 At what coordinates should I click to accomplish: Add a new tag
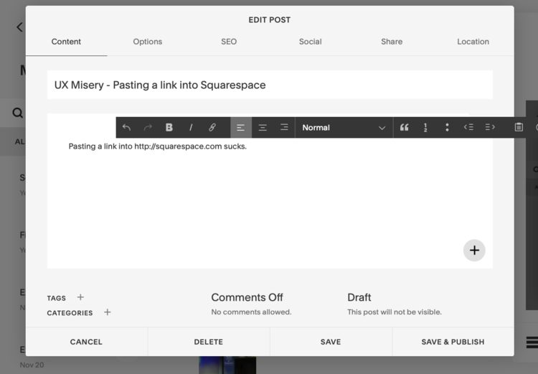click(x=80, y=297)
